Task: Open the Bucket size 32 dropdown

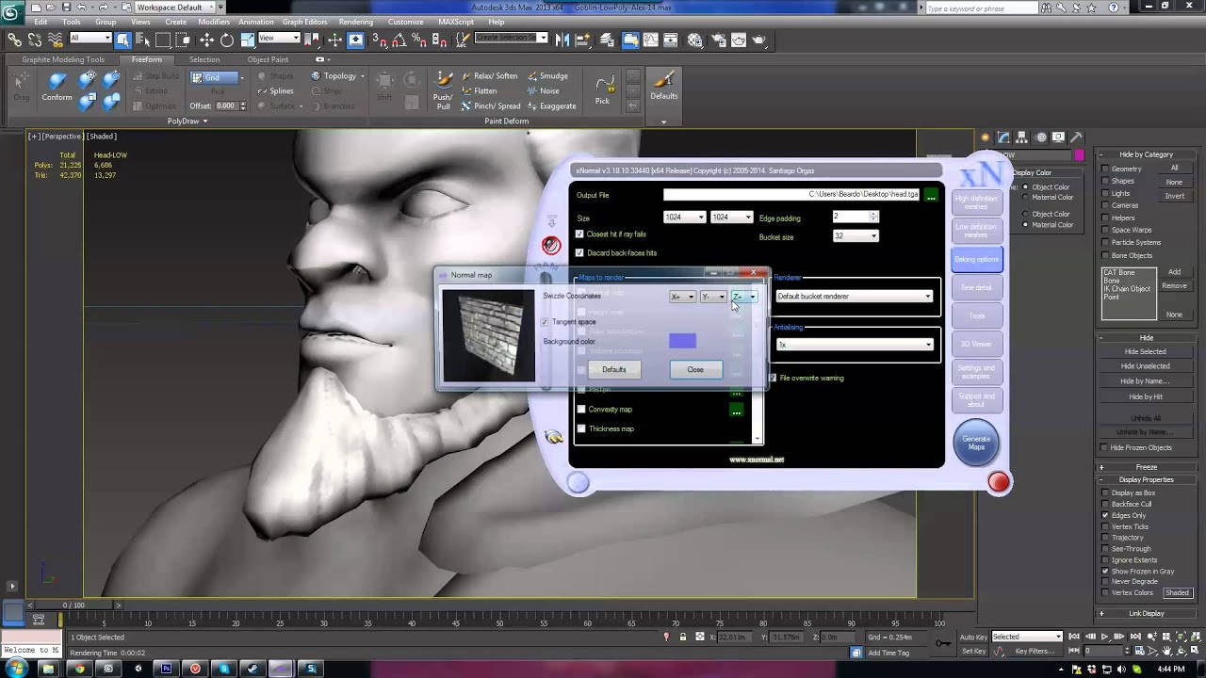Action: point(856,236)
